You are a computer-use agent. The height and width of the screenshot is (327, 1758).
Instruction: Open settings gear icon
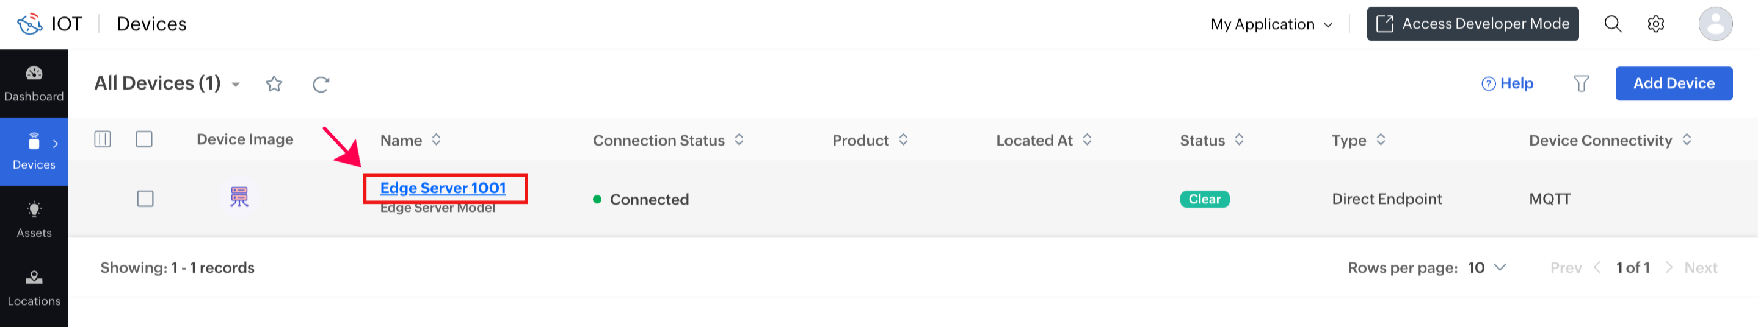pos(1655,24)
